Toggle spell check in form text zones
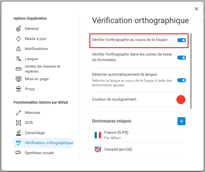This screenshot has width=205, height=172. pos(182,58)
